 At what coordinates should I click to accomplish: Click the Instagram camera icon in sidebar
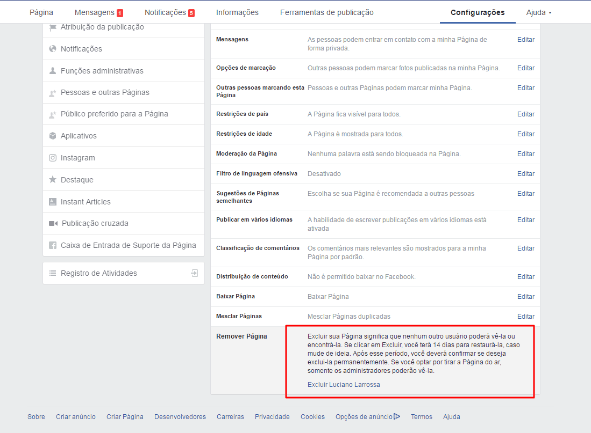coord(53,158)
